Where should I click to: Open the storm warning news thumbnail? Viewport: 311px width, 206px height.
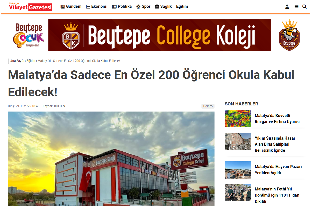tap(238, 119)
